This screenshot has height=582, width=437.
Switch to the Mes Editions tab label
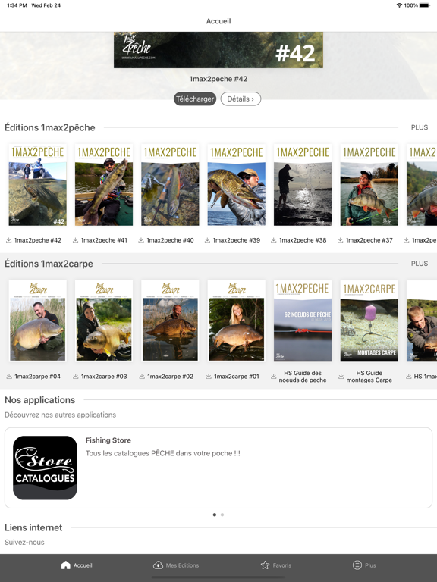[x=182, y=565]
